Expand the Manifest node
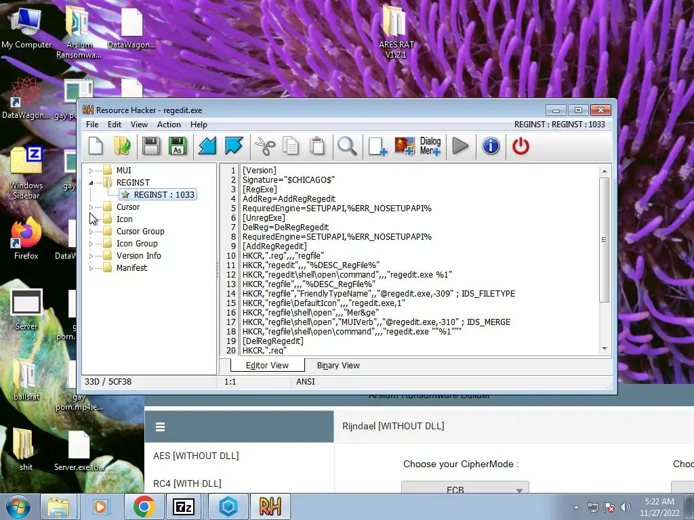 (91, 268)
